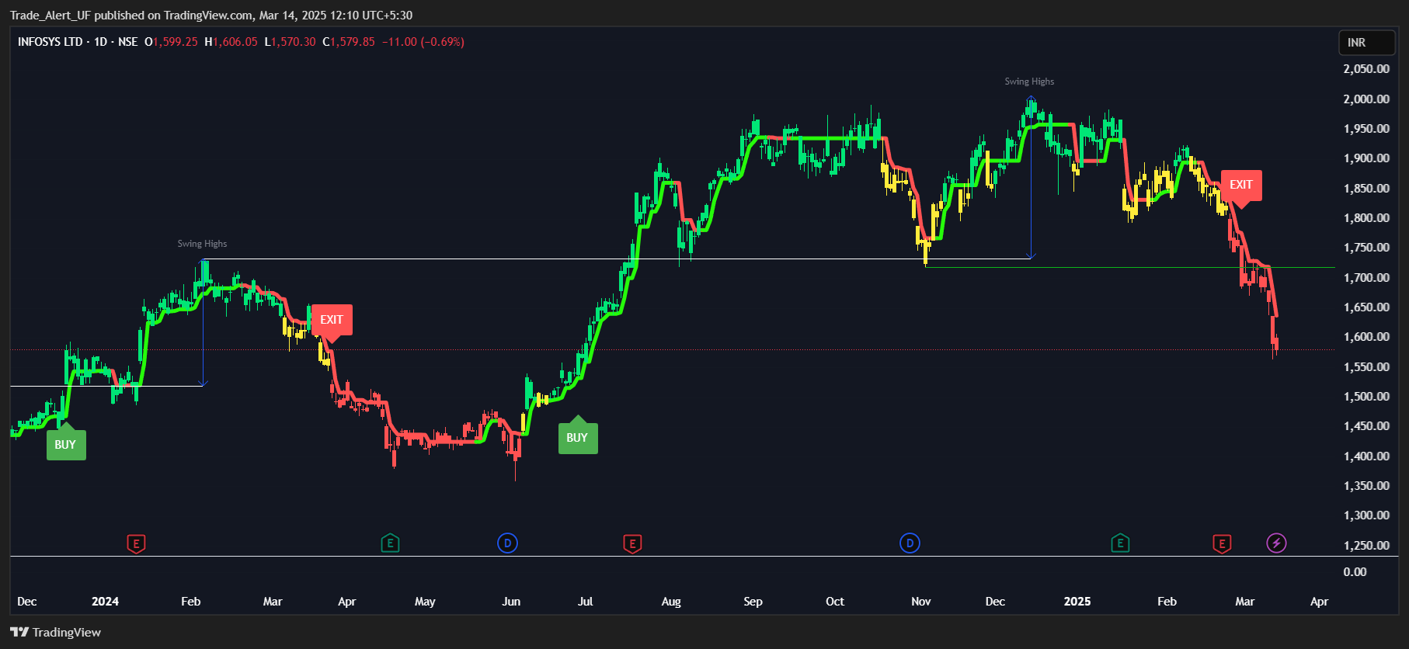Click the Mar label after 2024 on the time axis

coord(273,602)
